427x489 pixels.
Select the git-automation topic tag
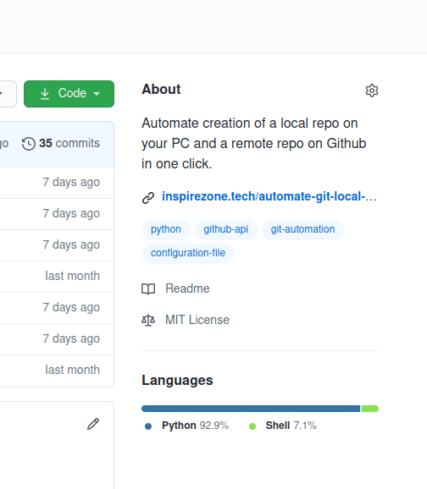coord(302,229)
